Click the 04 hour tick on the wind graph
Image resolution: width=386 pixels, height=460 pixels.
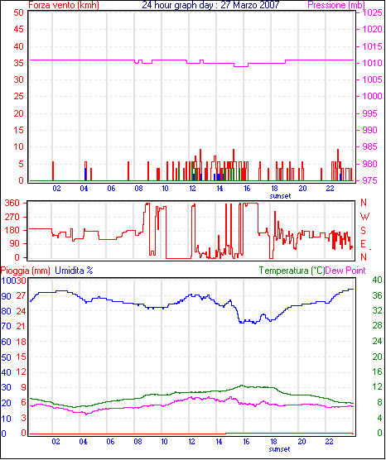pos(84,189)
